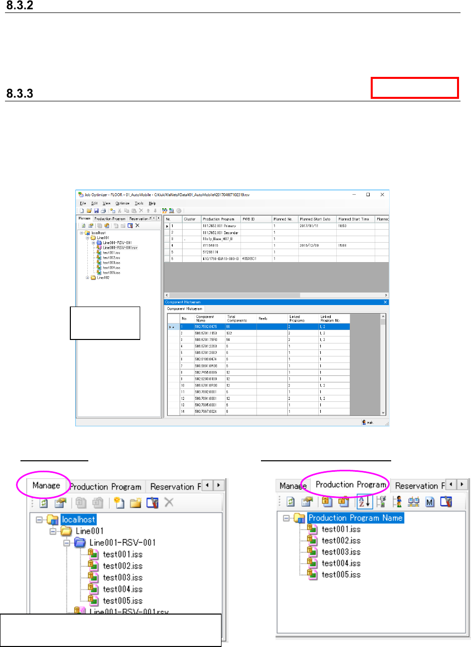Click person tree icon in enlarged Production Program toolbar
Viewport: 471px width, 647px height.
[397, 502]
